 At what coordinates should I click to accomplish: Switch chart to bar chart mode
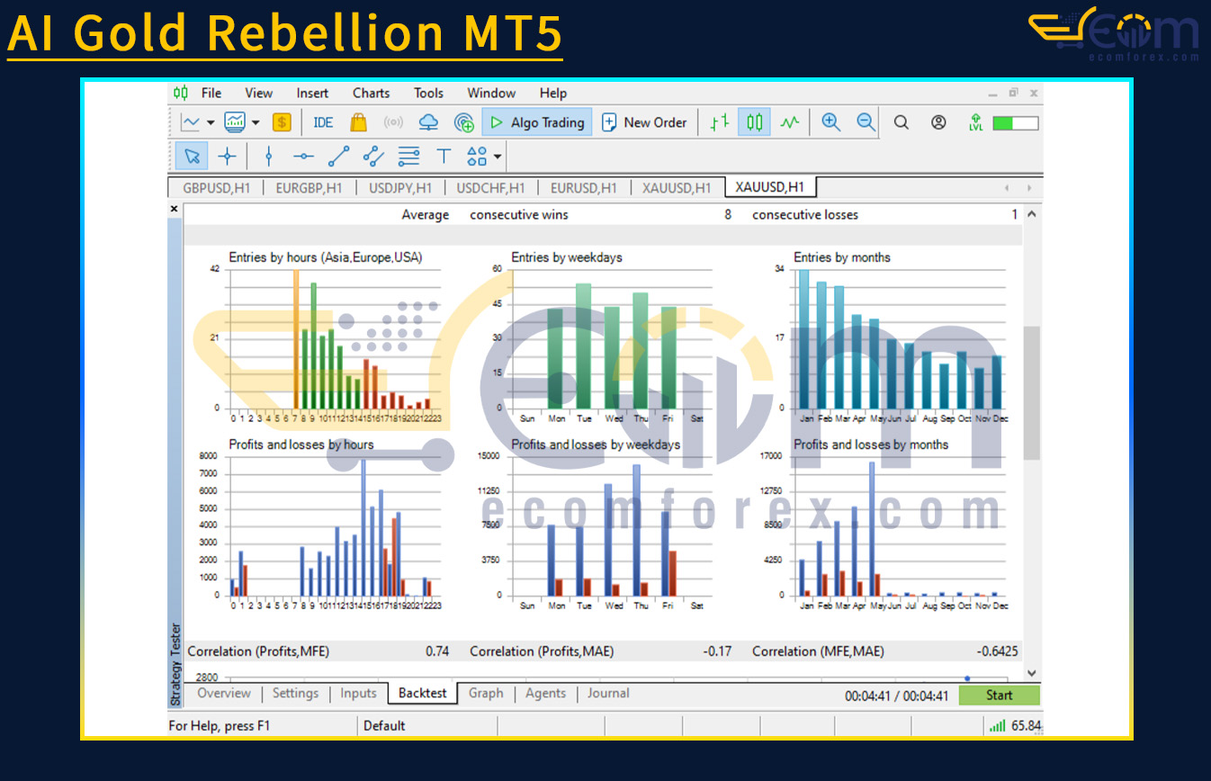click(719, 122)
